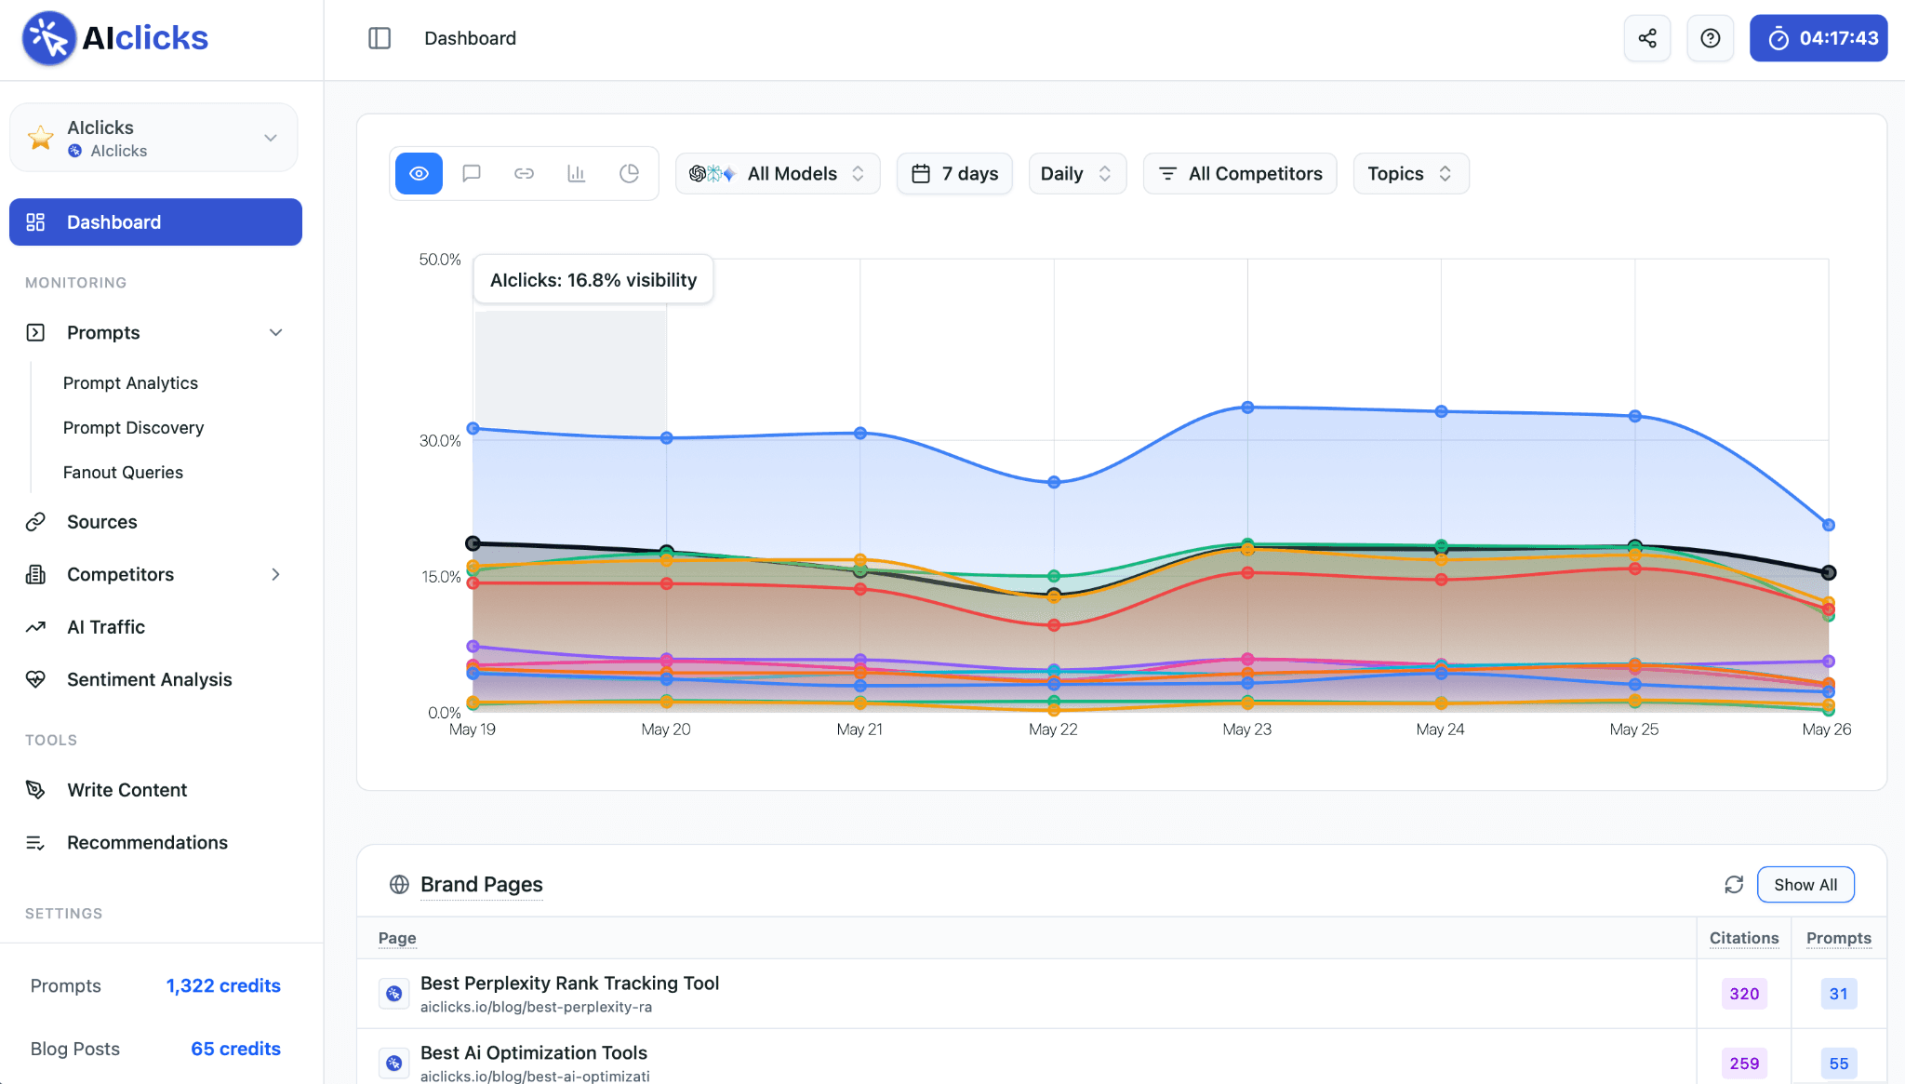Click the 320 citations badge
The width and height of the screenshot is (1905, 1084).
click(x=1744, y=994)
